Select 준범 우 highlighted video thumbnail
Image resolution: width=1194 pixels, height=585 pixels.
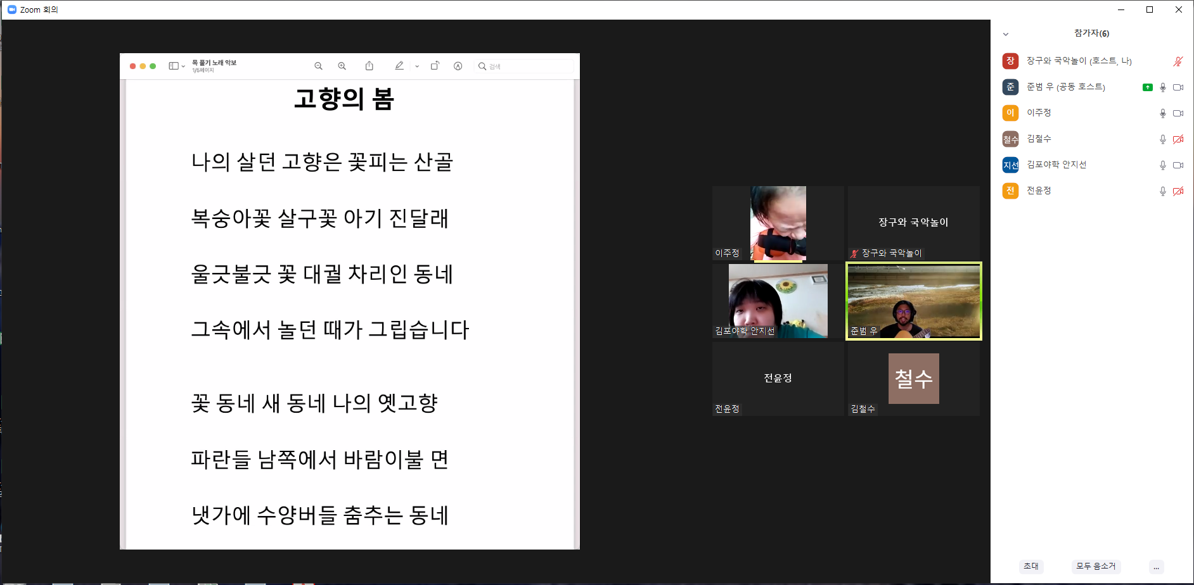click(914, 301)
